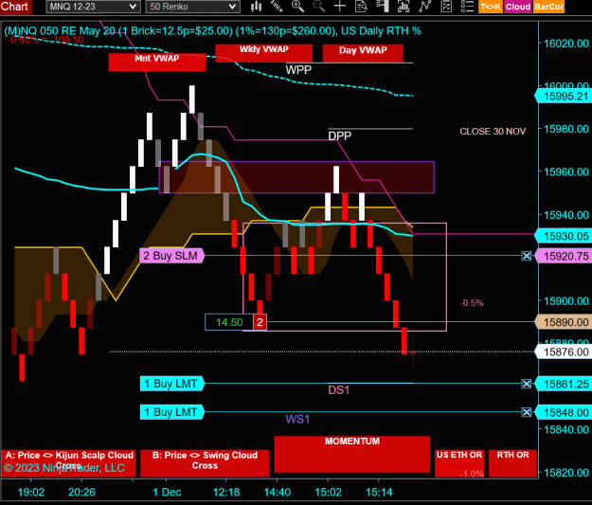Click A: Price <> Kijun Scalp Cloud button

click(x=68, y=463)
